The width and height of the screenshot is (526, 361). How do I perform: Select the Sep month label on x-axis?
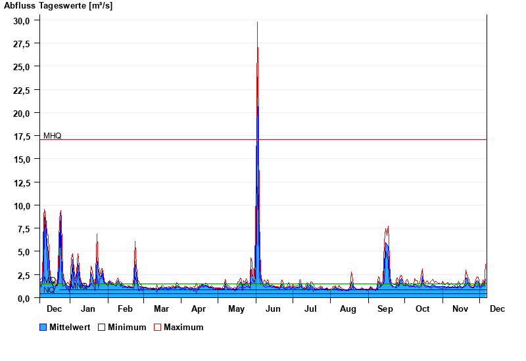385,309
